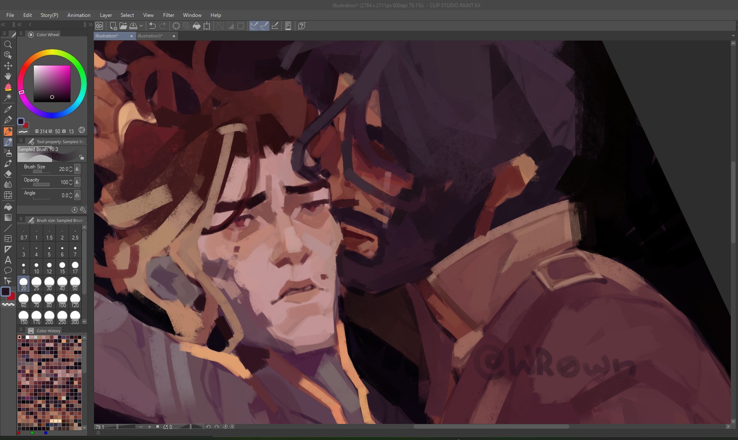Click the Fill bucket toolbar icon

pos(197,26)
